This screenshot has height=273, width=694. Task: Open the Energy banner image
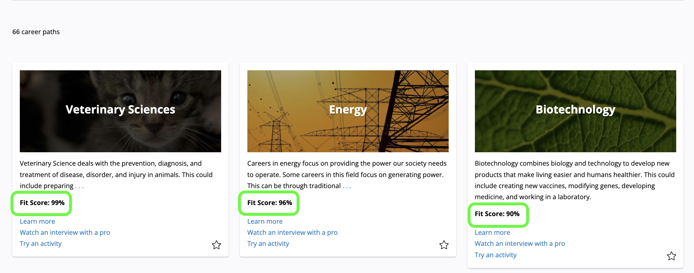[x=348, y=111]
